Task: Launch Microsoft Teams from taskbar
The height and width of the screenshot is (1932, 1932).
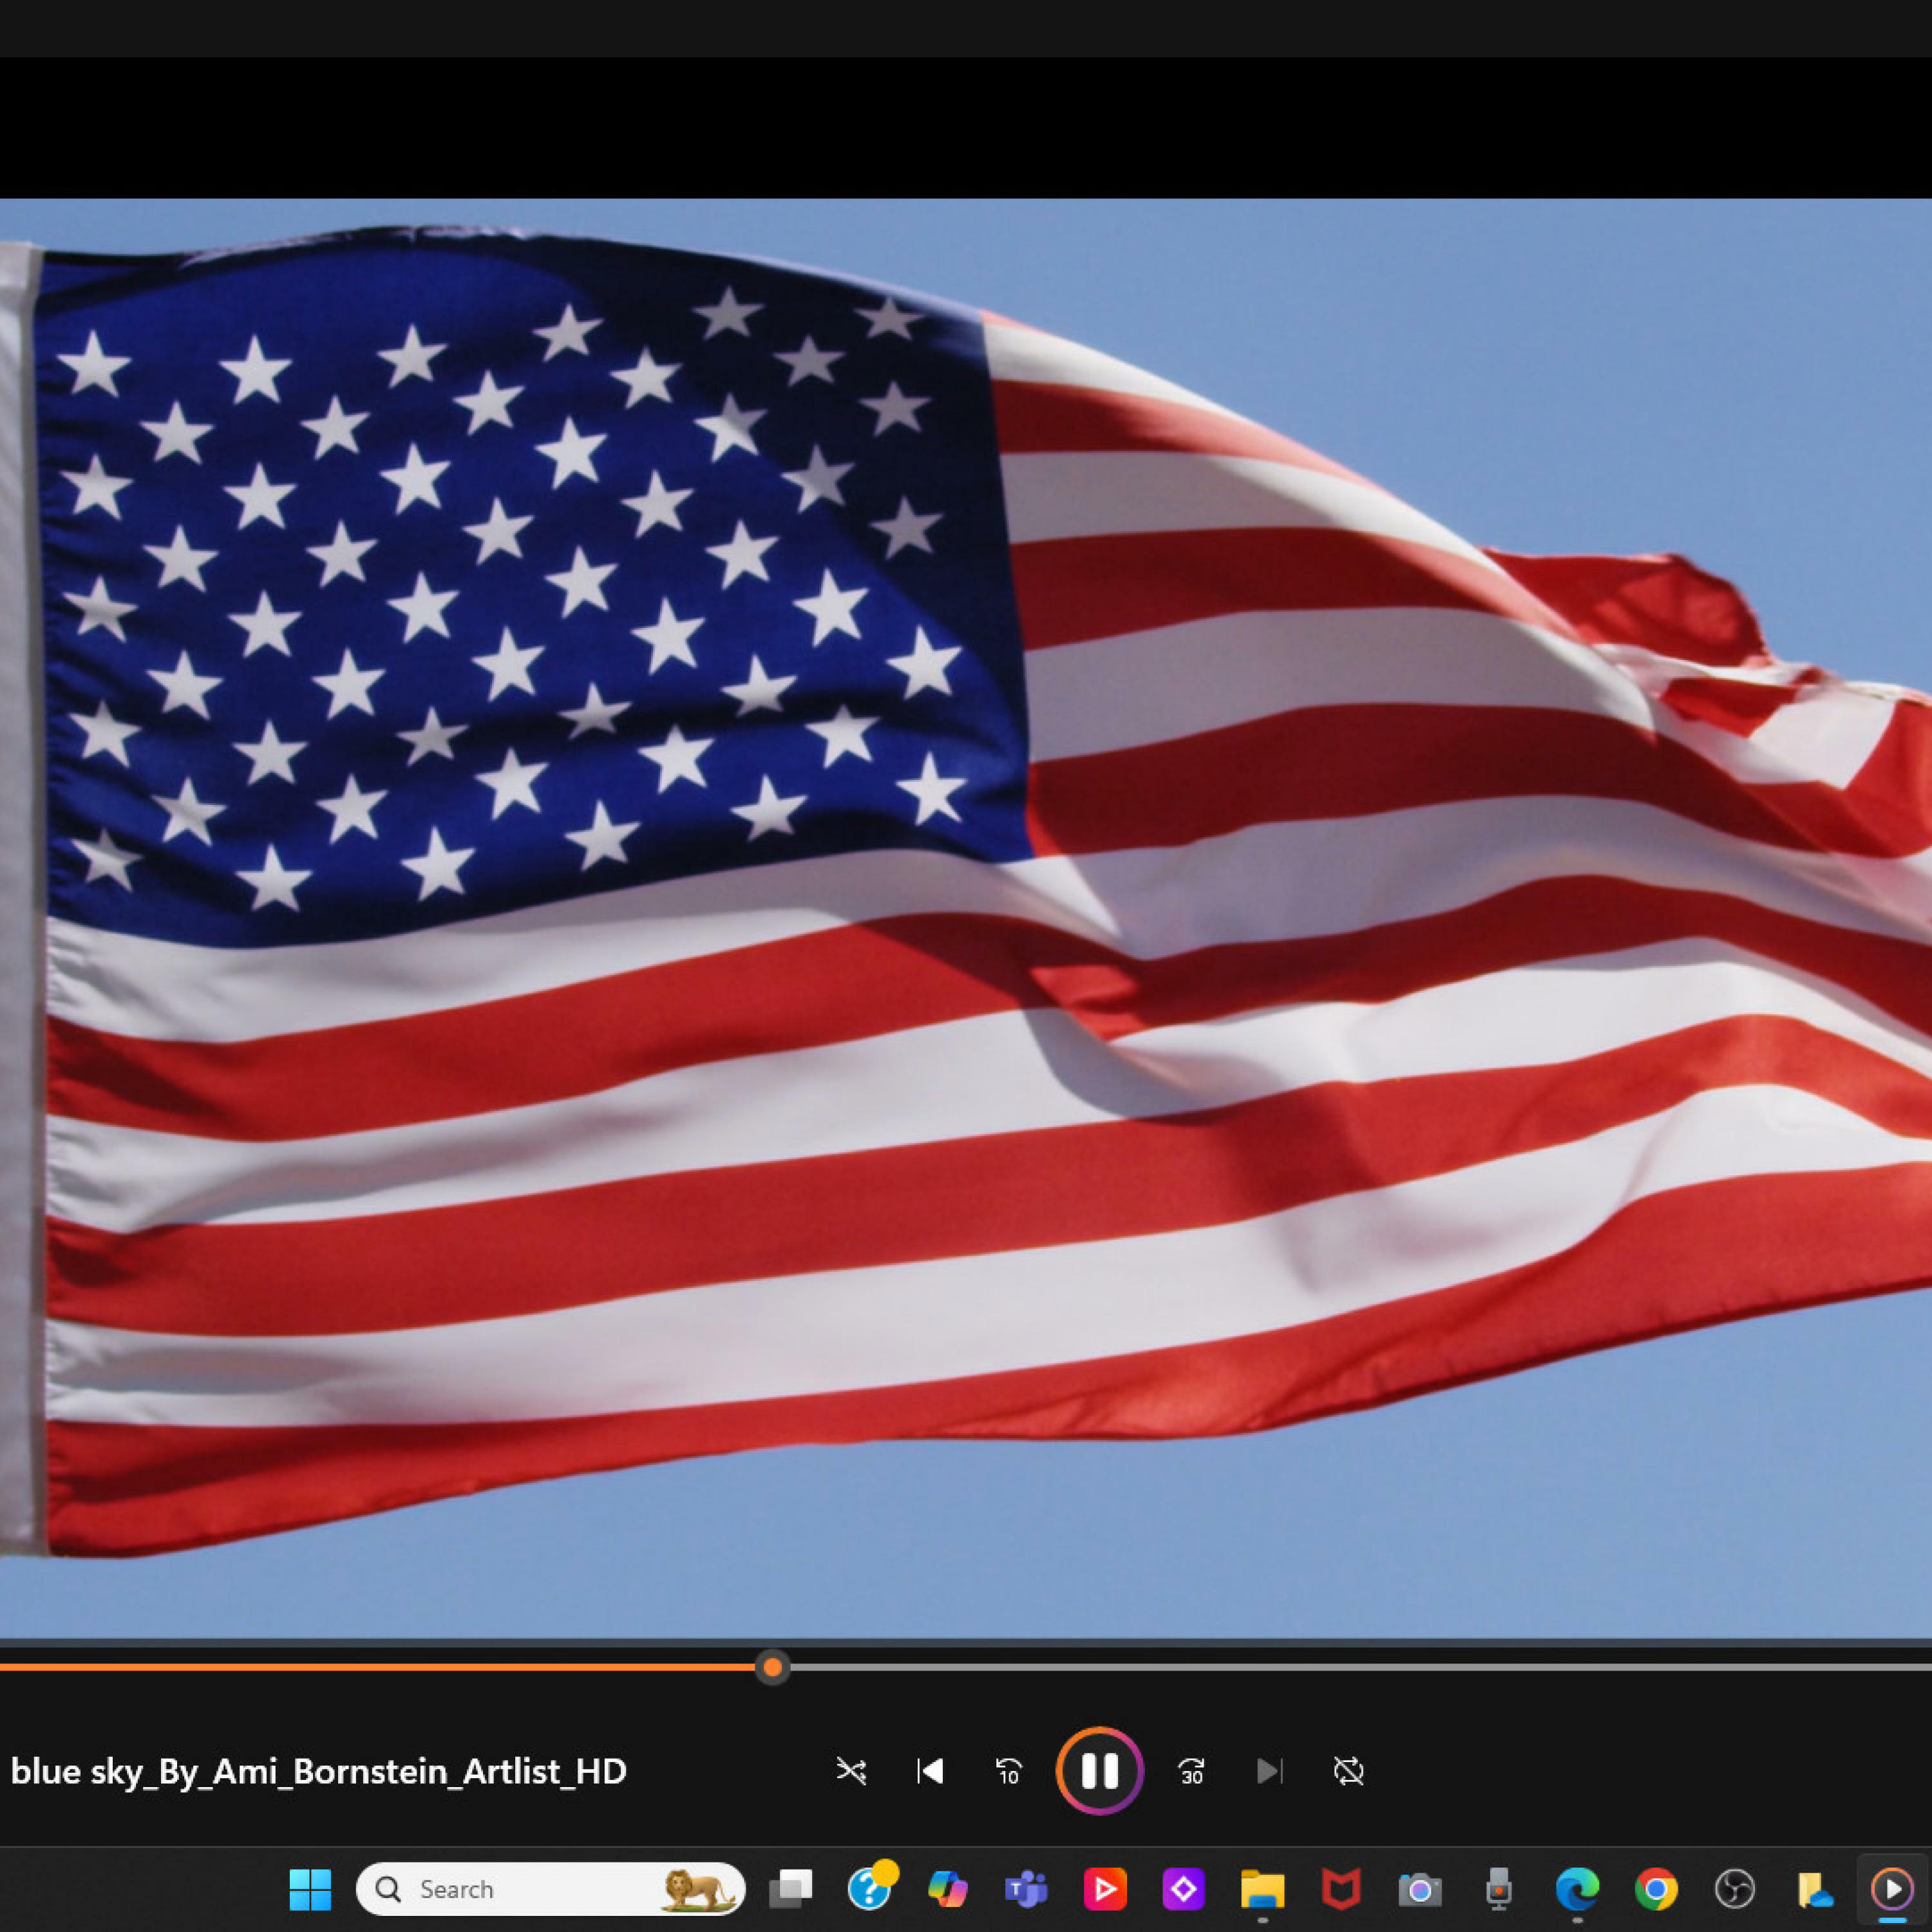Action: click(x=1026, y=1889)
